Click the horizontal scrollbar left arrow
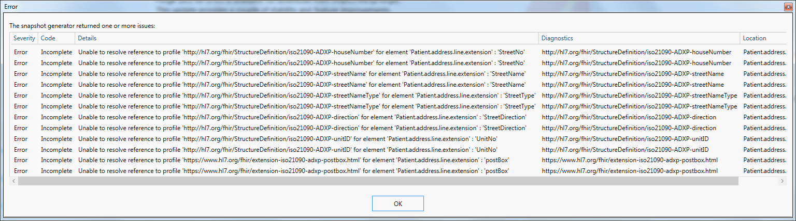This screenshot has height=221, width=796. click(x=14, y=181)
